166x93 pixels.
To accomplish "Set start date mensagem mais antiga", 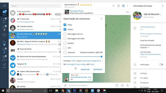I will (x=76, y=64).
